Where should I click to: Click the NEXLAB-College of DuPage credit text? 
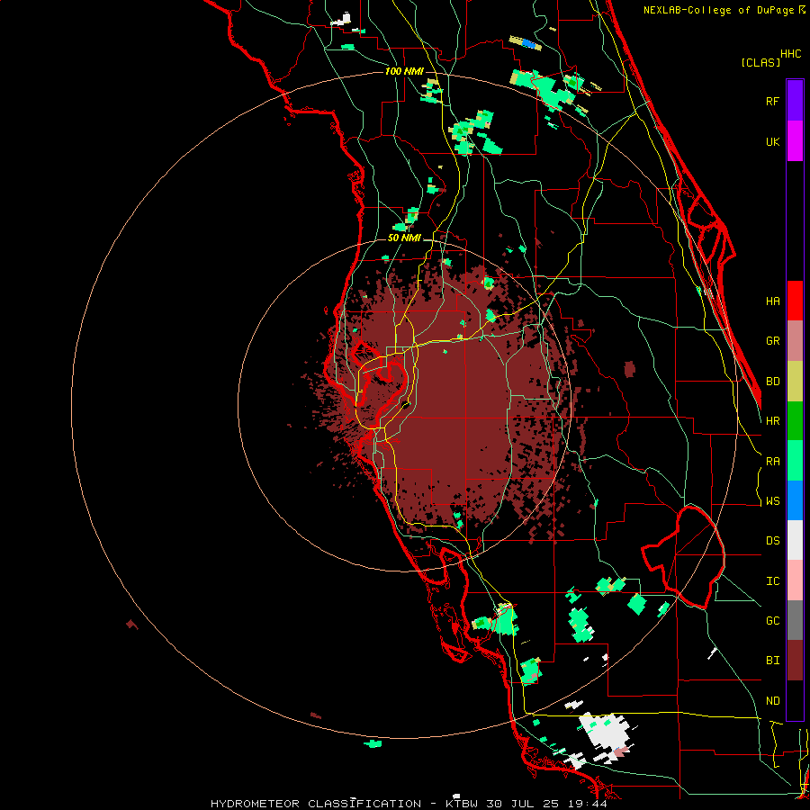[x=718, y=10]
